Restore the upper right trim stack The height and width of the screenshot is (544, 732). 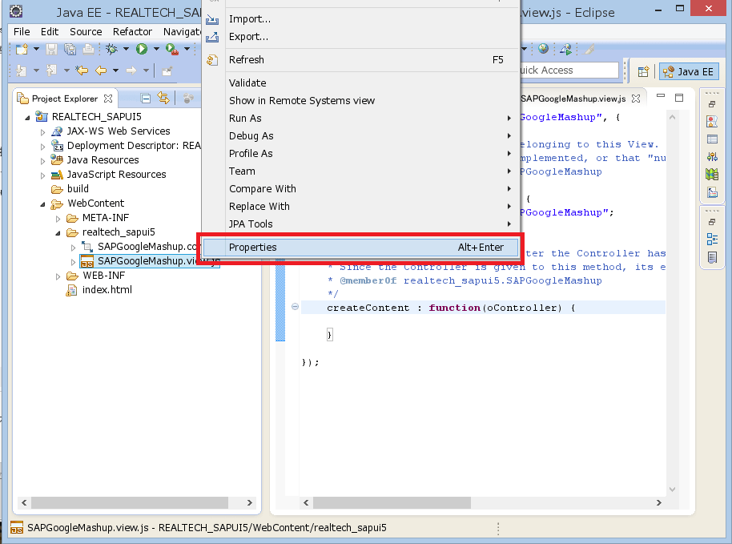coord(712,104)
